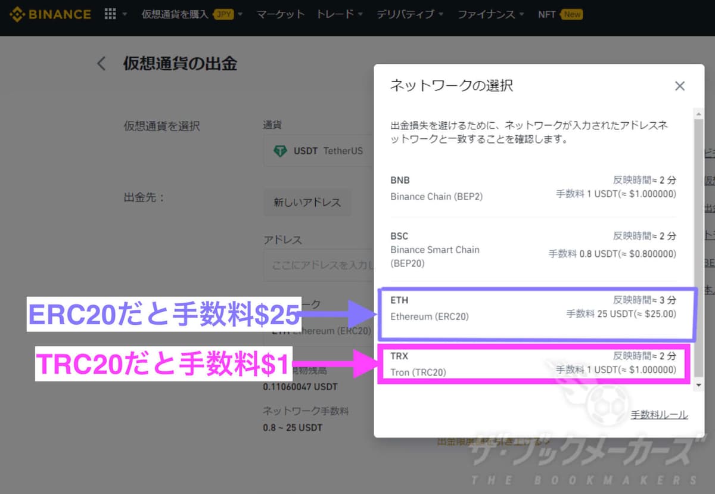Open the 手数料ルール link
The height and width of the screenshot is (494, 715).
659,415
